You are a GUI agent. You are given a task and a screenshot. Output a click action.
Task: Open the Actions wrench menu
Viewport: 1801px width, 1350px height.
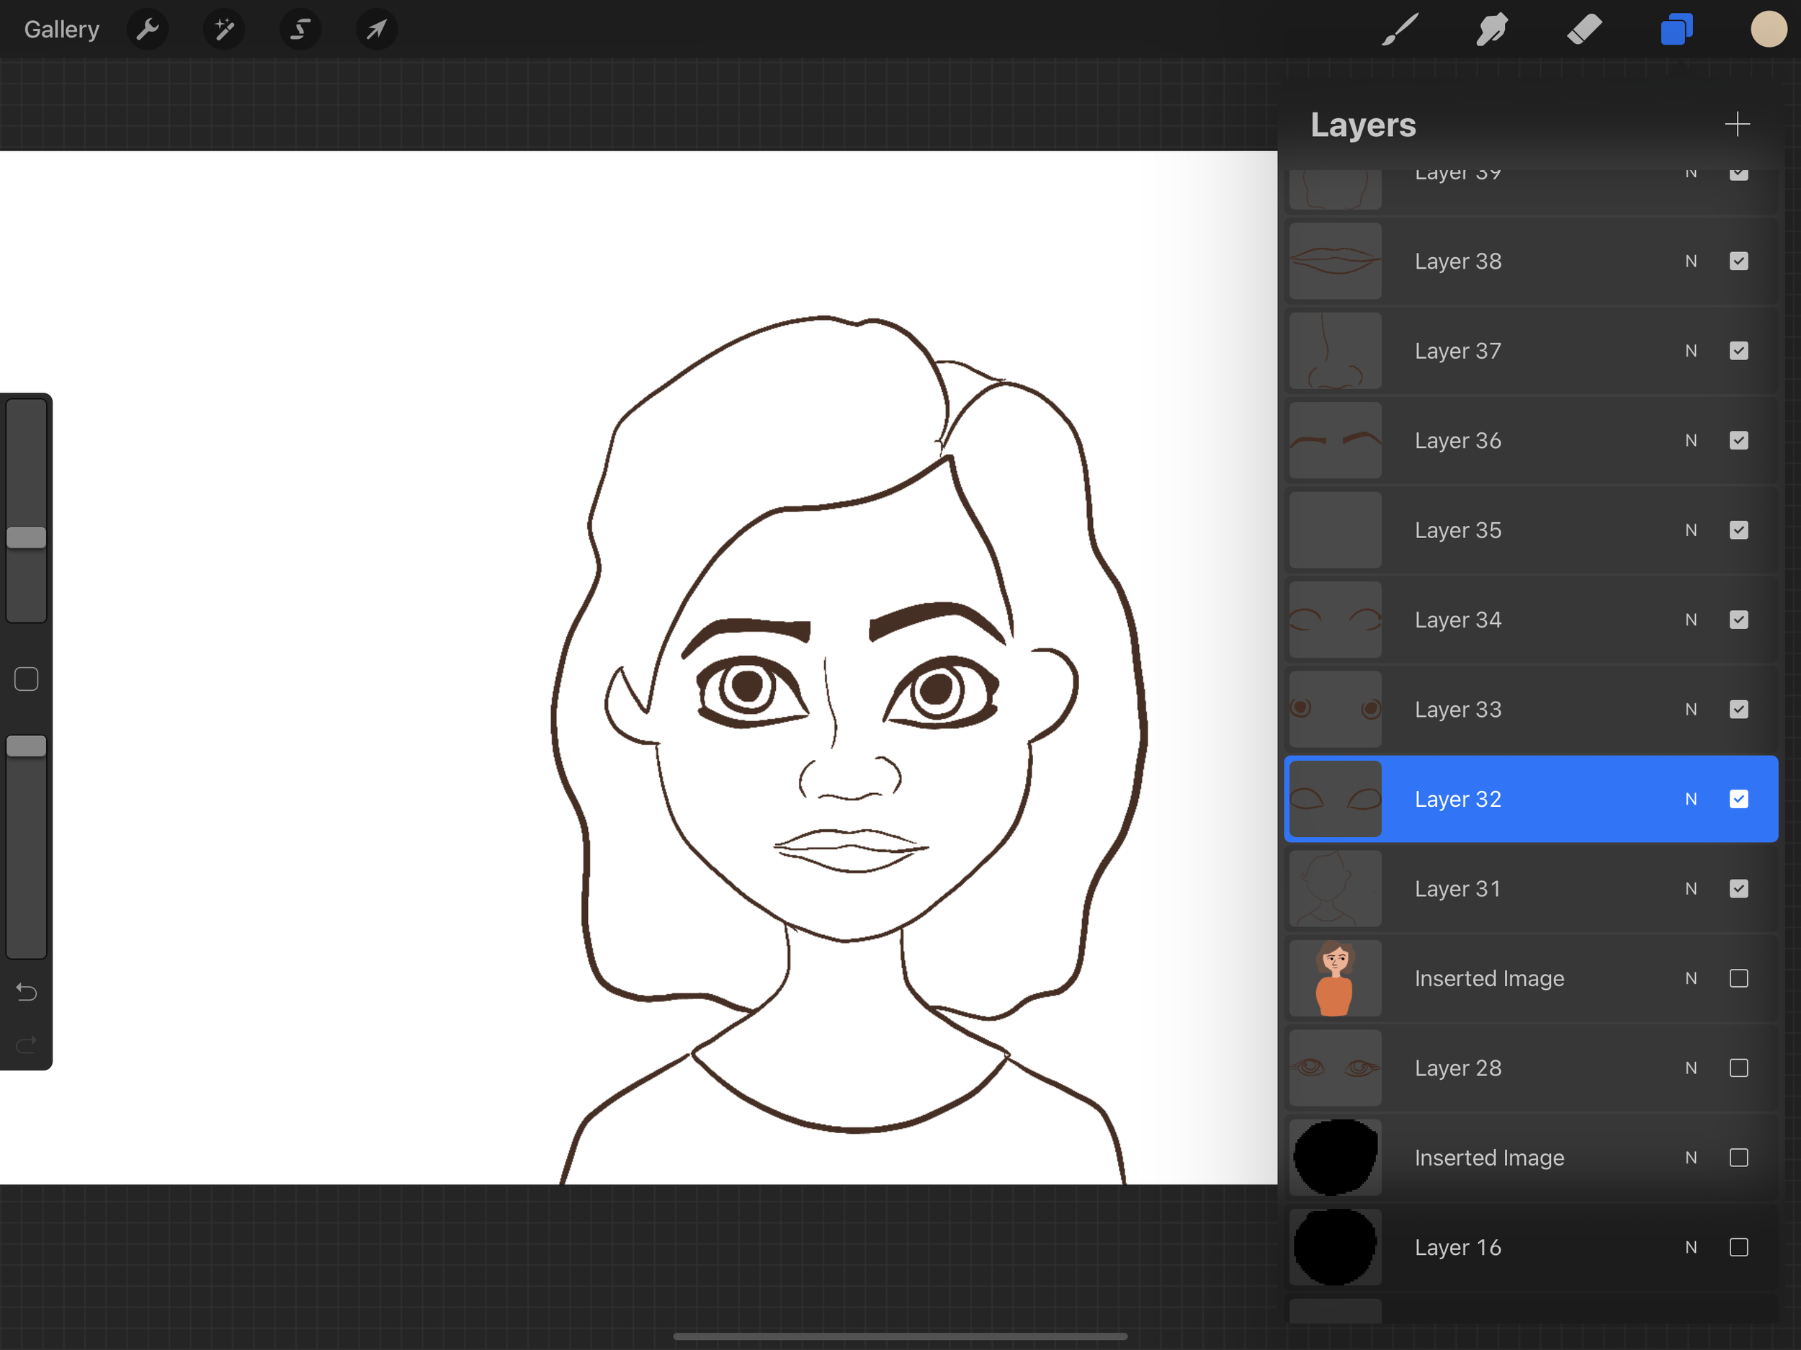(x=148, y=30)
